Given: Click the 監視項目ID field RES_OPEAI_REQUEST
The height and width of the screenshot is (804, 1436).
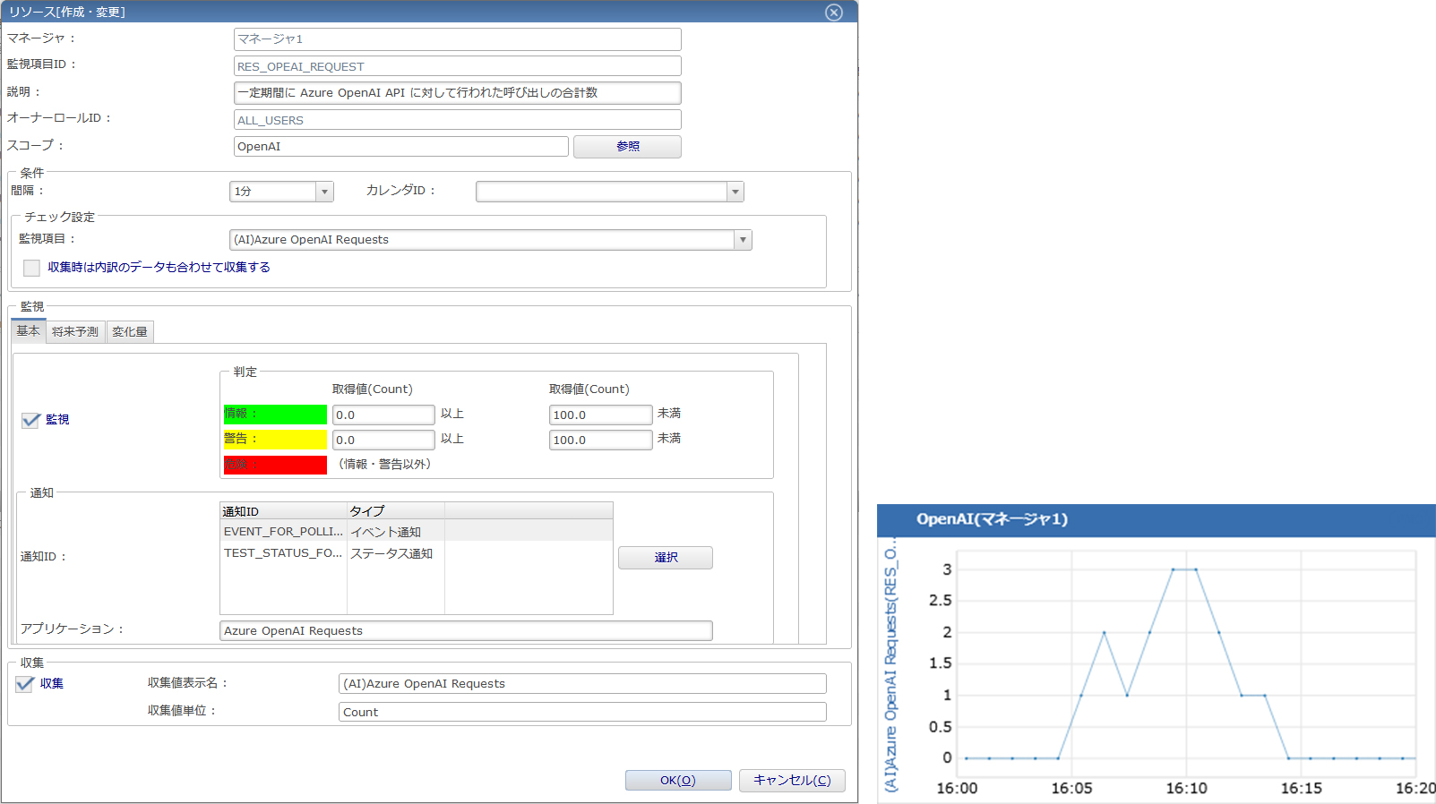Looking at the screenshot, I should 457,66.
